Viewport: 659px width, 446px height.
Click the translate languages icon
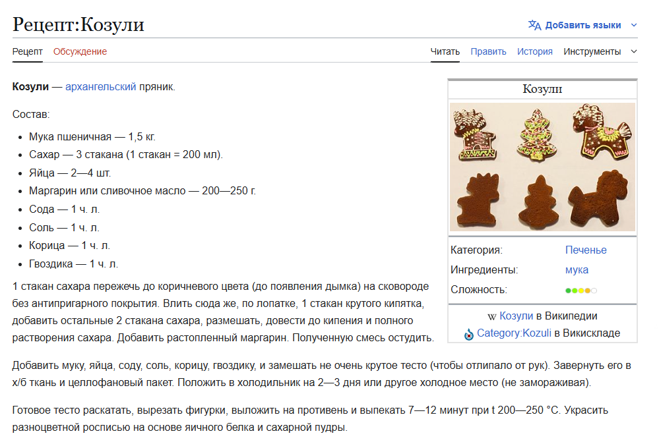[x=534, y=25]
